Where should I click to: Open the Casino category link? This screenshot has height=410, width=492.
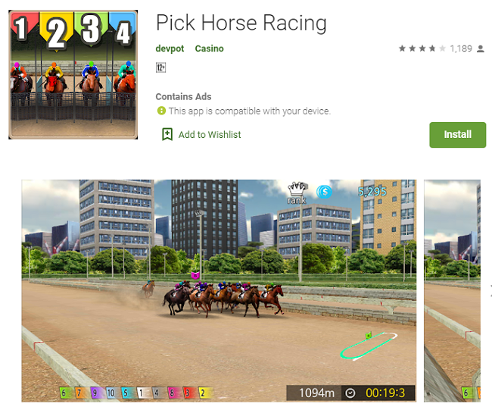(209, 49)
